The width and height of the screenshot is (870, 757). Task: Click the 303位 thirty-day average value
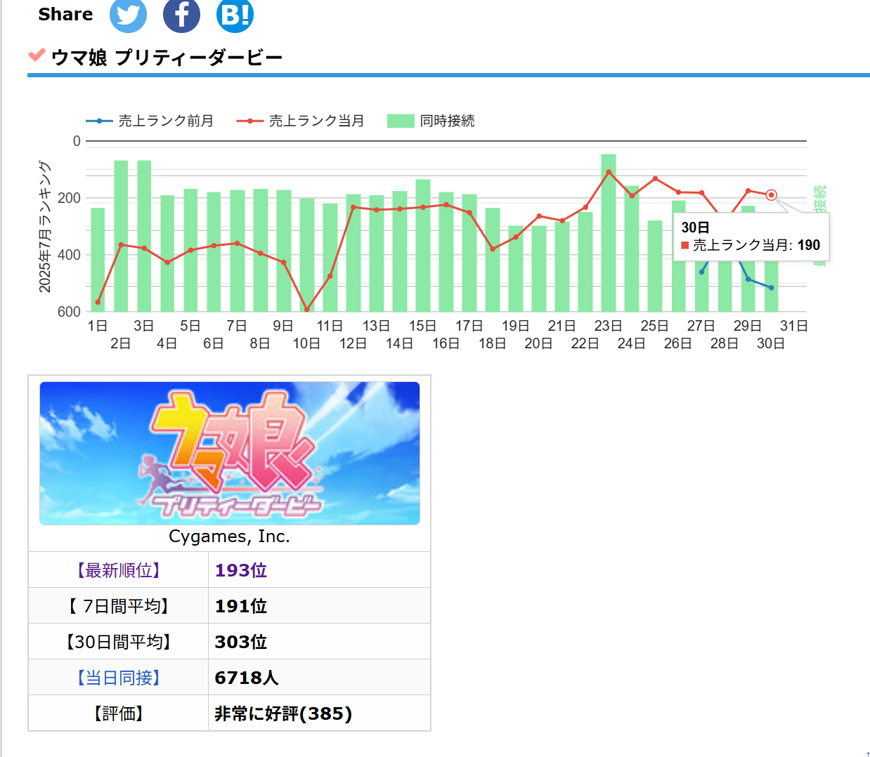coord(241,642)
